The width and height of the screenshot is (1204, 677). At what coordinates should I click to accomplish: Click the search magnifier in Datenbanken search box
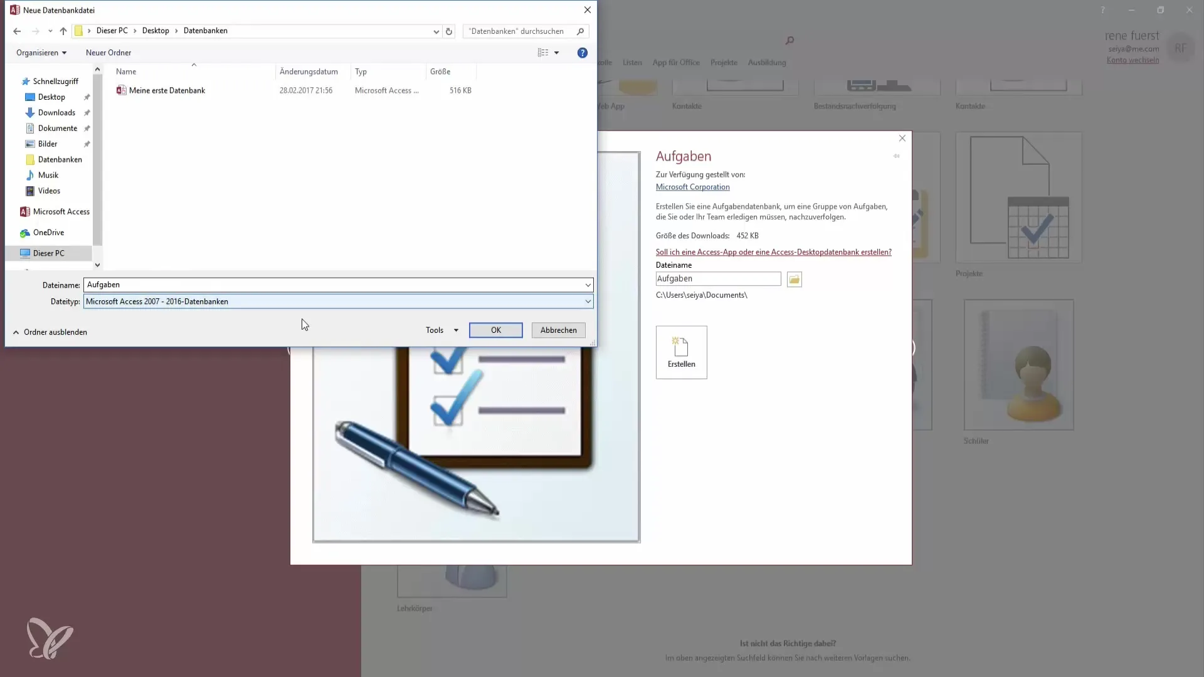point(581,31)
